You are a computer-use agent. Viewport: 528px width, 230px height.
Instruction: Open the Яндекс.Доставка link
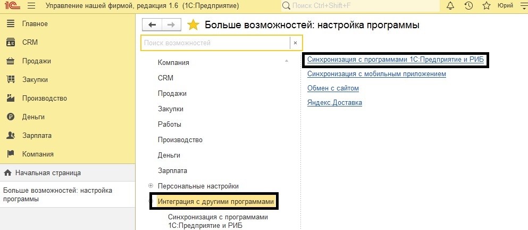tap(334, 102)
